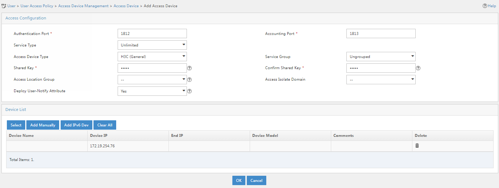Click into the Confirm Shared Key field
Image resolution: width=499 pixels, height=188 pixels.
(x=381, y=68)
